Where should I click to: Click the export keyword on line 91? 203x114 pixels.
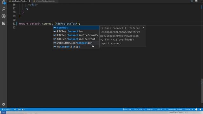pos(23,24)
